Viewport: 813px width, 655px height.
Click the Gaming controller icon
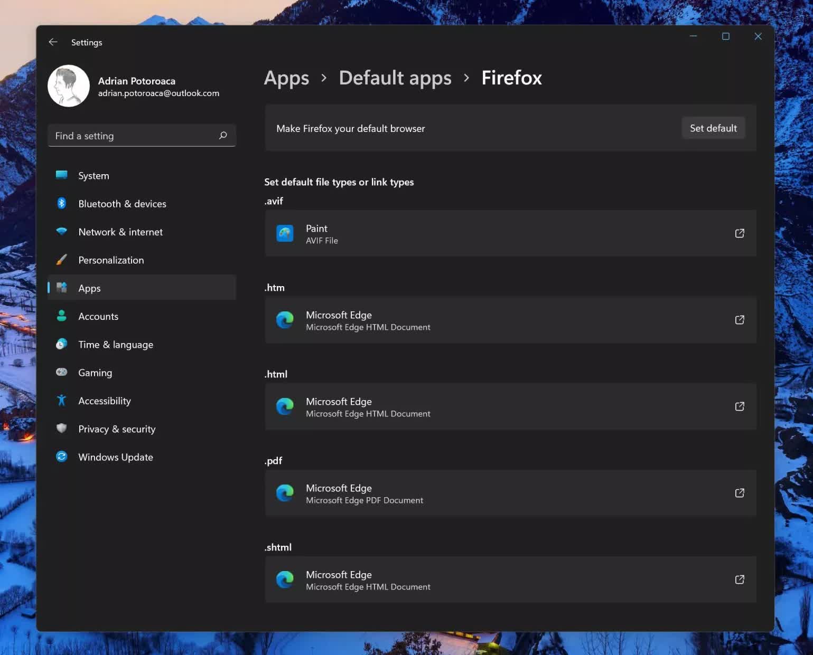(62, 372)
